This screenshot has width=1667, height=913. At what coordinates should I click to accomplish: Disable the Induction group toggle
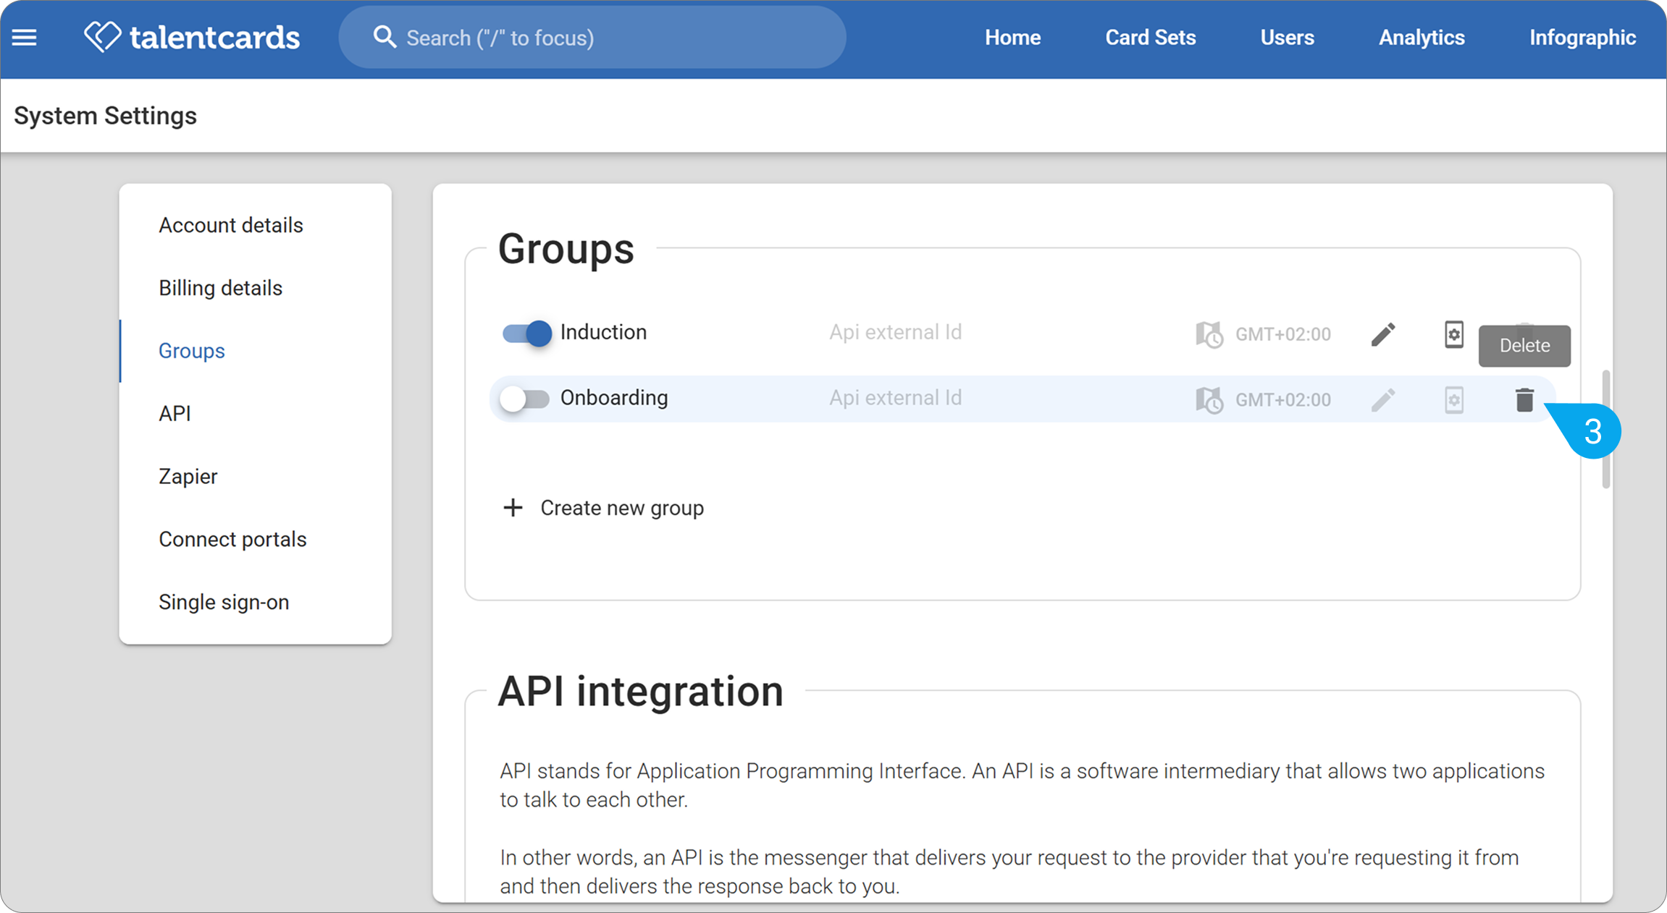click(526, 333)
